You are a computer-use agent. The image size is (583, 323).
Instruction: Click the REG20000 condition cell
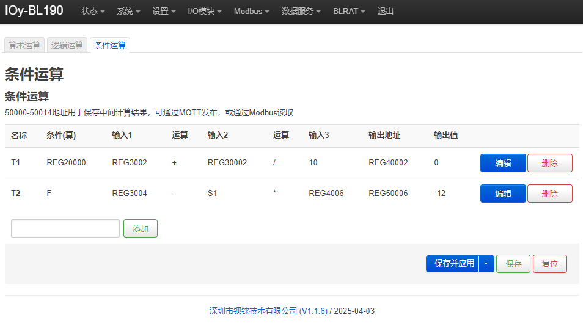click(66, 162)
